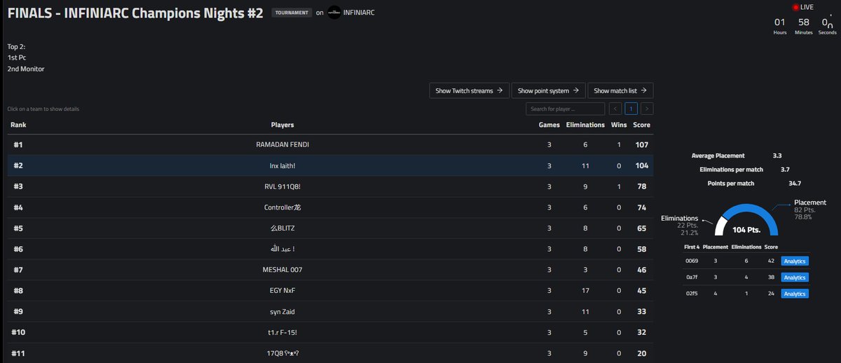The image size is (841, 363).
Task: Click eliminations 17 for EGY NxF
Action: (x=585, y=290)
